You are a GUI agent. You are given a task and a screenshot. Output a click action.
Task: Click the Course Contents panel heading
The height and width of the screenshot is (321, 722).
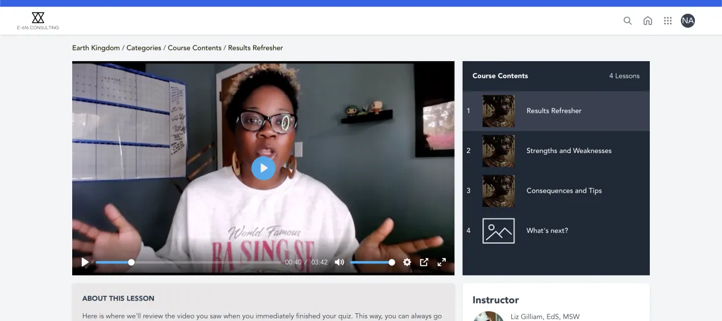click(x=500, y=76)
